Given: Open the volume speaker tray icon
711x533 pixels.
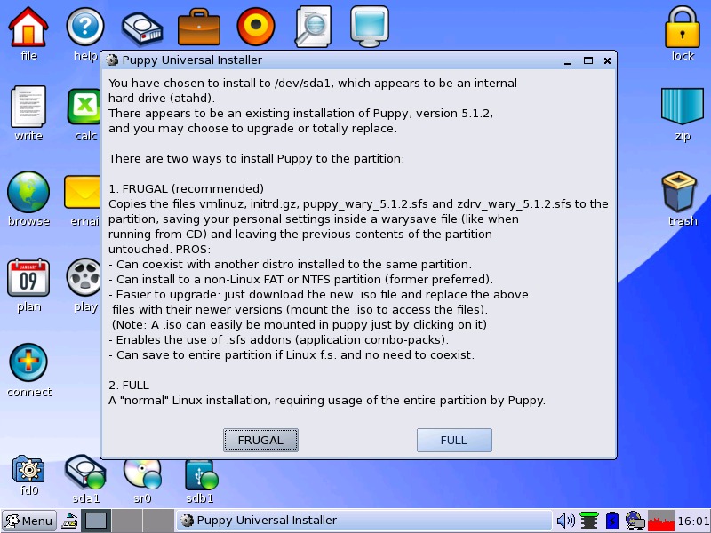Looking at the screenshot, I should (x=565, y=521).
